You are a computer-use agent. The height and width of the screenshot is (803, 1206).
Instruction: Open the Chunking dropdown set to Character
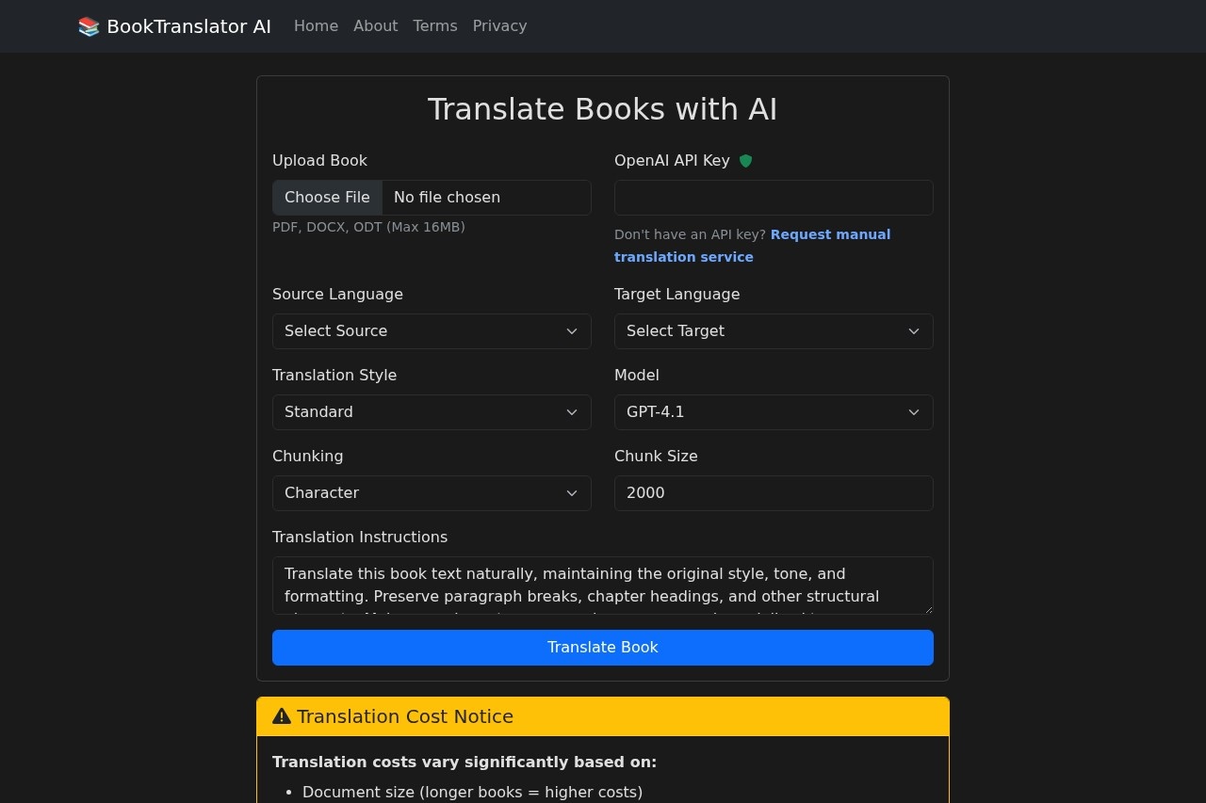click(x=432, y=492)
